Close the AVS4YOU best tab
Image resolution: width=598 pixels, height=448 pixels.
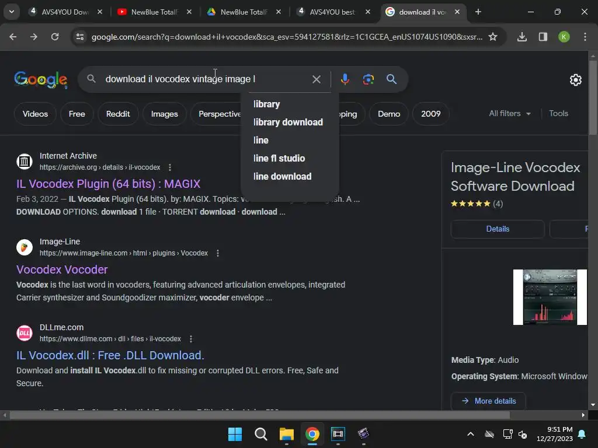(x=368, y=12)
